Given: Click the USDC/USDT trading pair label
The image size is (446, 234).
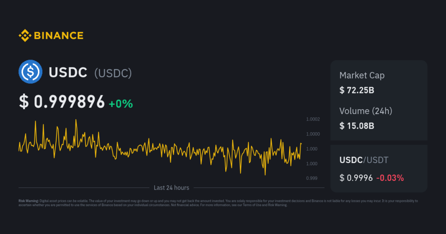Looking at the screenshot, I should pyautogui.click(x=364, y=160).
